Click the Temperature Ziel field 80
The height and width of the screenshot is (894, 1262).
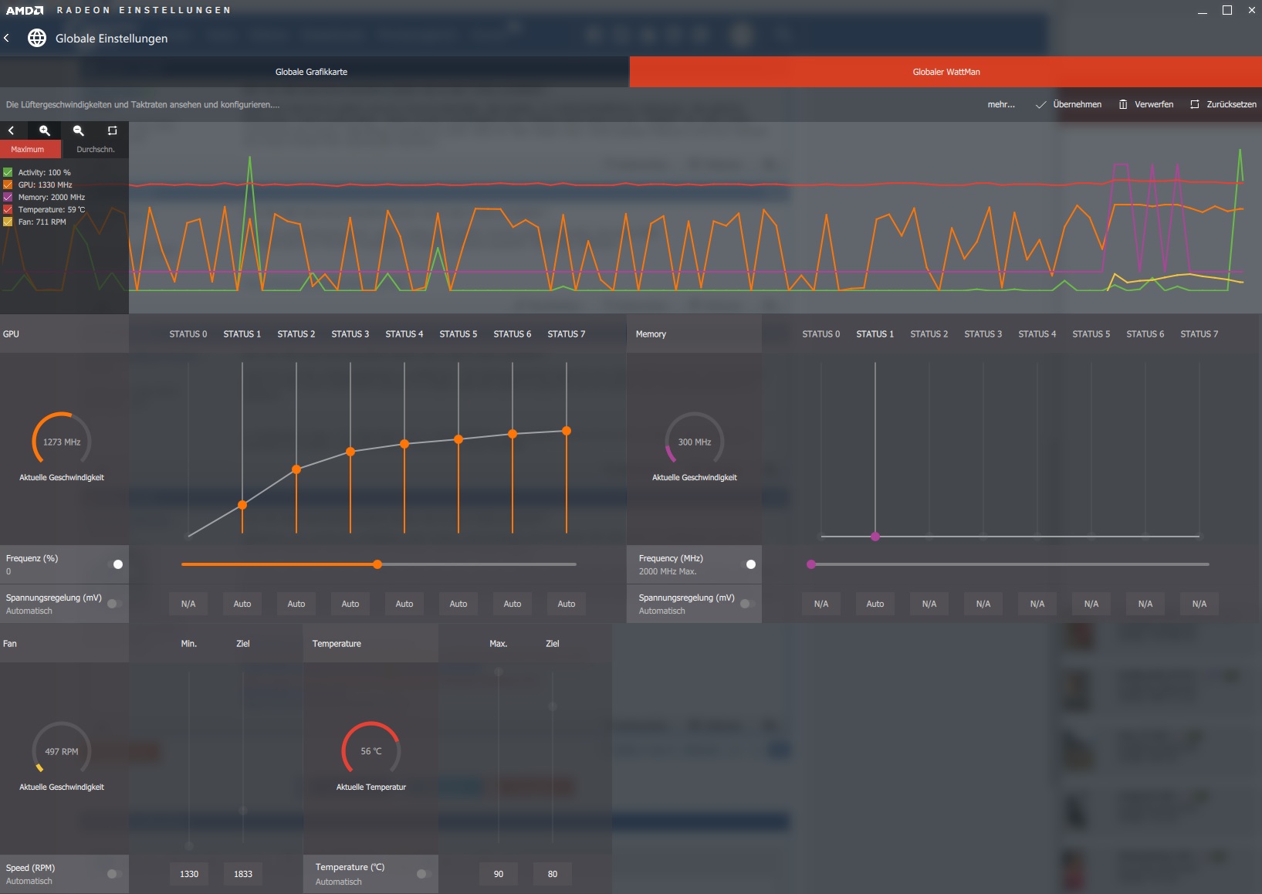coord(553,874)
